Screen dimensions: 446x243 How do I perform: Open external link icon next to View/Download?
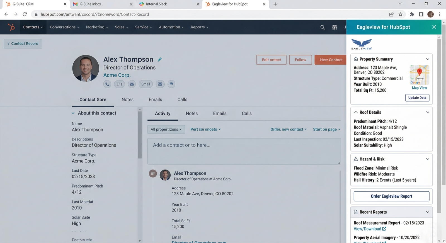pyautogui.click(x=384, y=229)
